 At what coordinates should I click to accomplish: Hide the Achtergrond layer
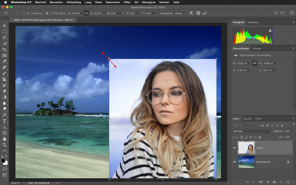pyautogui.click(x=234, y=162)
